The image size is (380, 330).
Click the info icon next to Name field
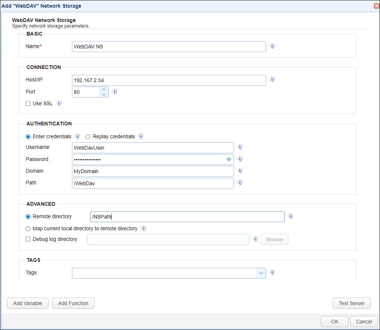(272, 46)
